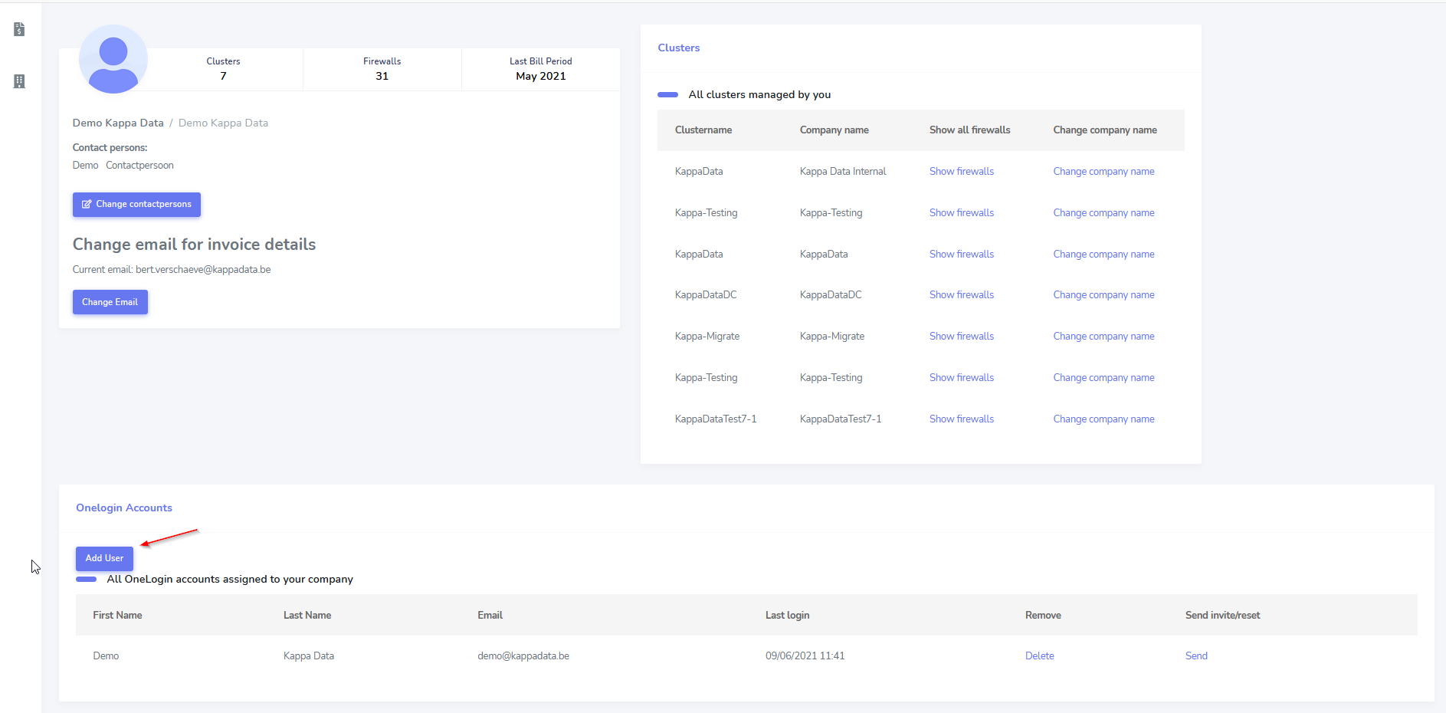Click the Last login column header
This screenshot has width=1446, height=713.
787,616
